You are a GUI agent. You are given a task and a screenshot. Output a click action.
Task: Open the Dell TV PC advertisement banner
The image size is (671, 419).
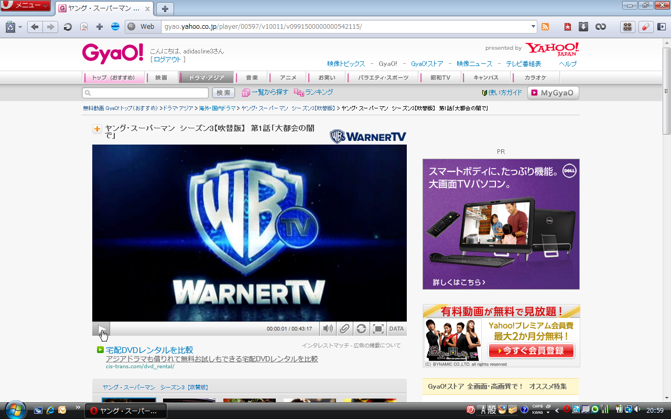click(501, 224)
